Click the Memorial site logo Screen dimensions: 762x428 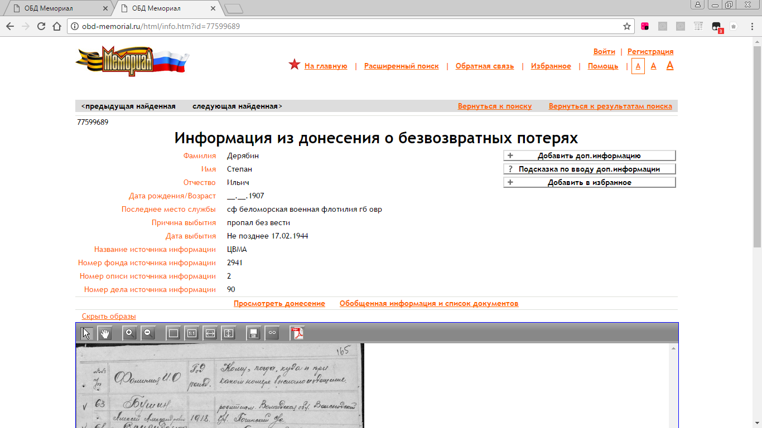pyautogui.click(x=133, y=61)
